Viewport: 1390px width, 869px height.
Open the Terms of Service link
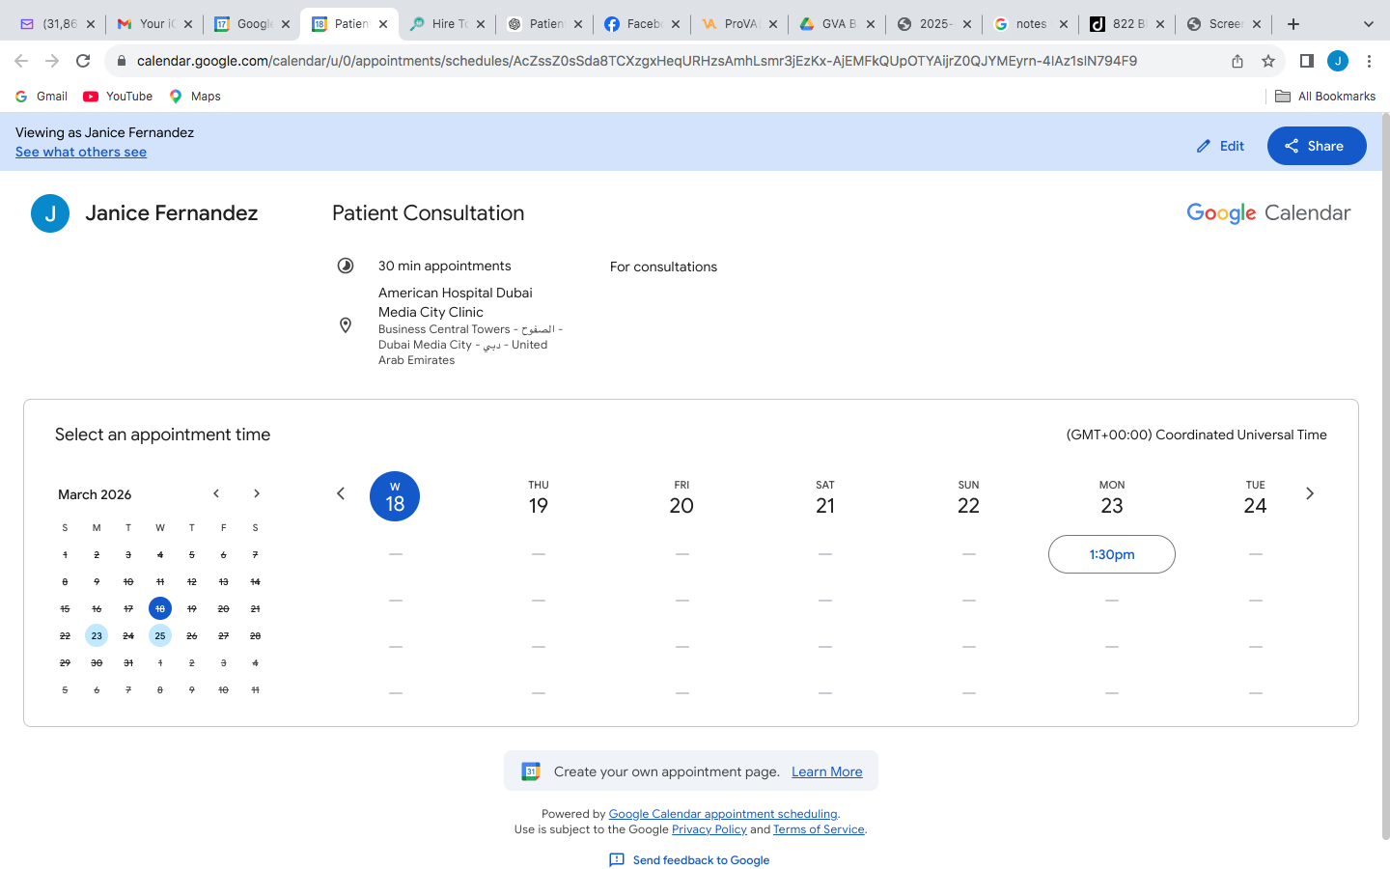pyautogui.click(x=819, y=829)
